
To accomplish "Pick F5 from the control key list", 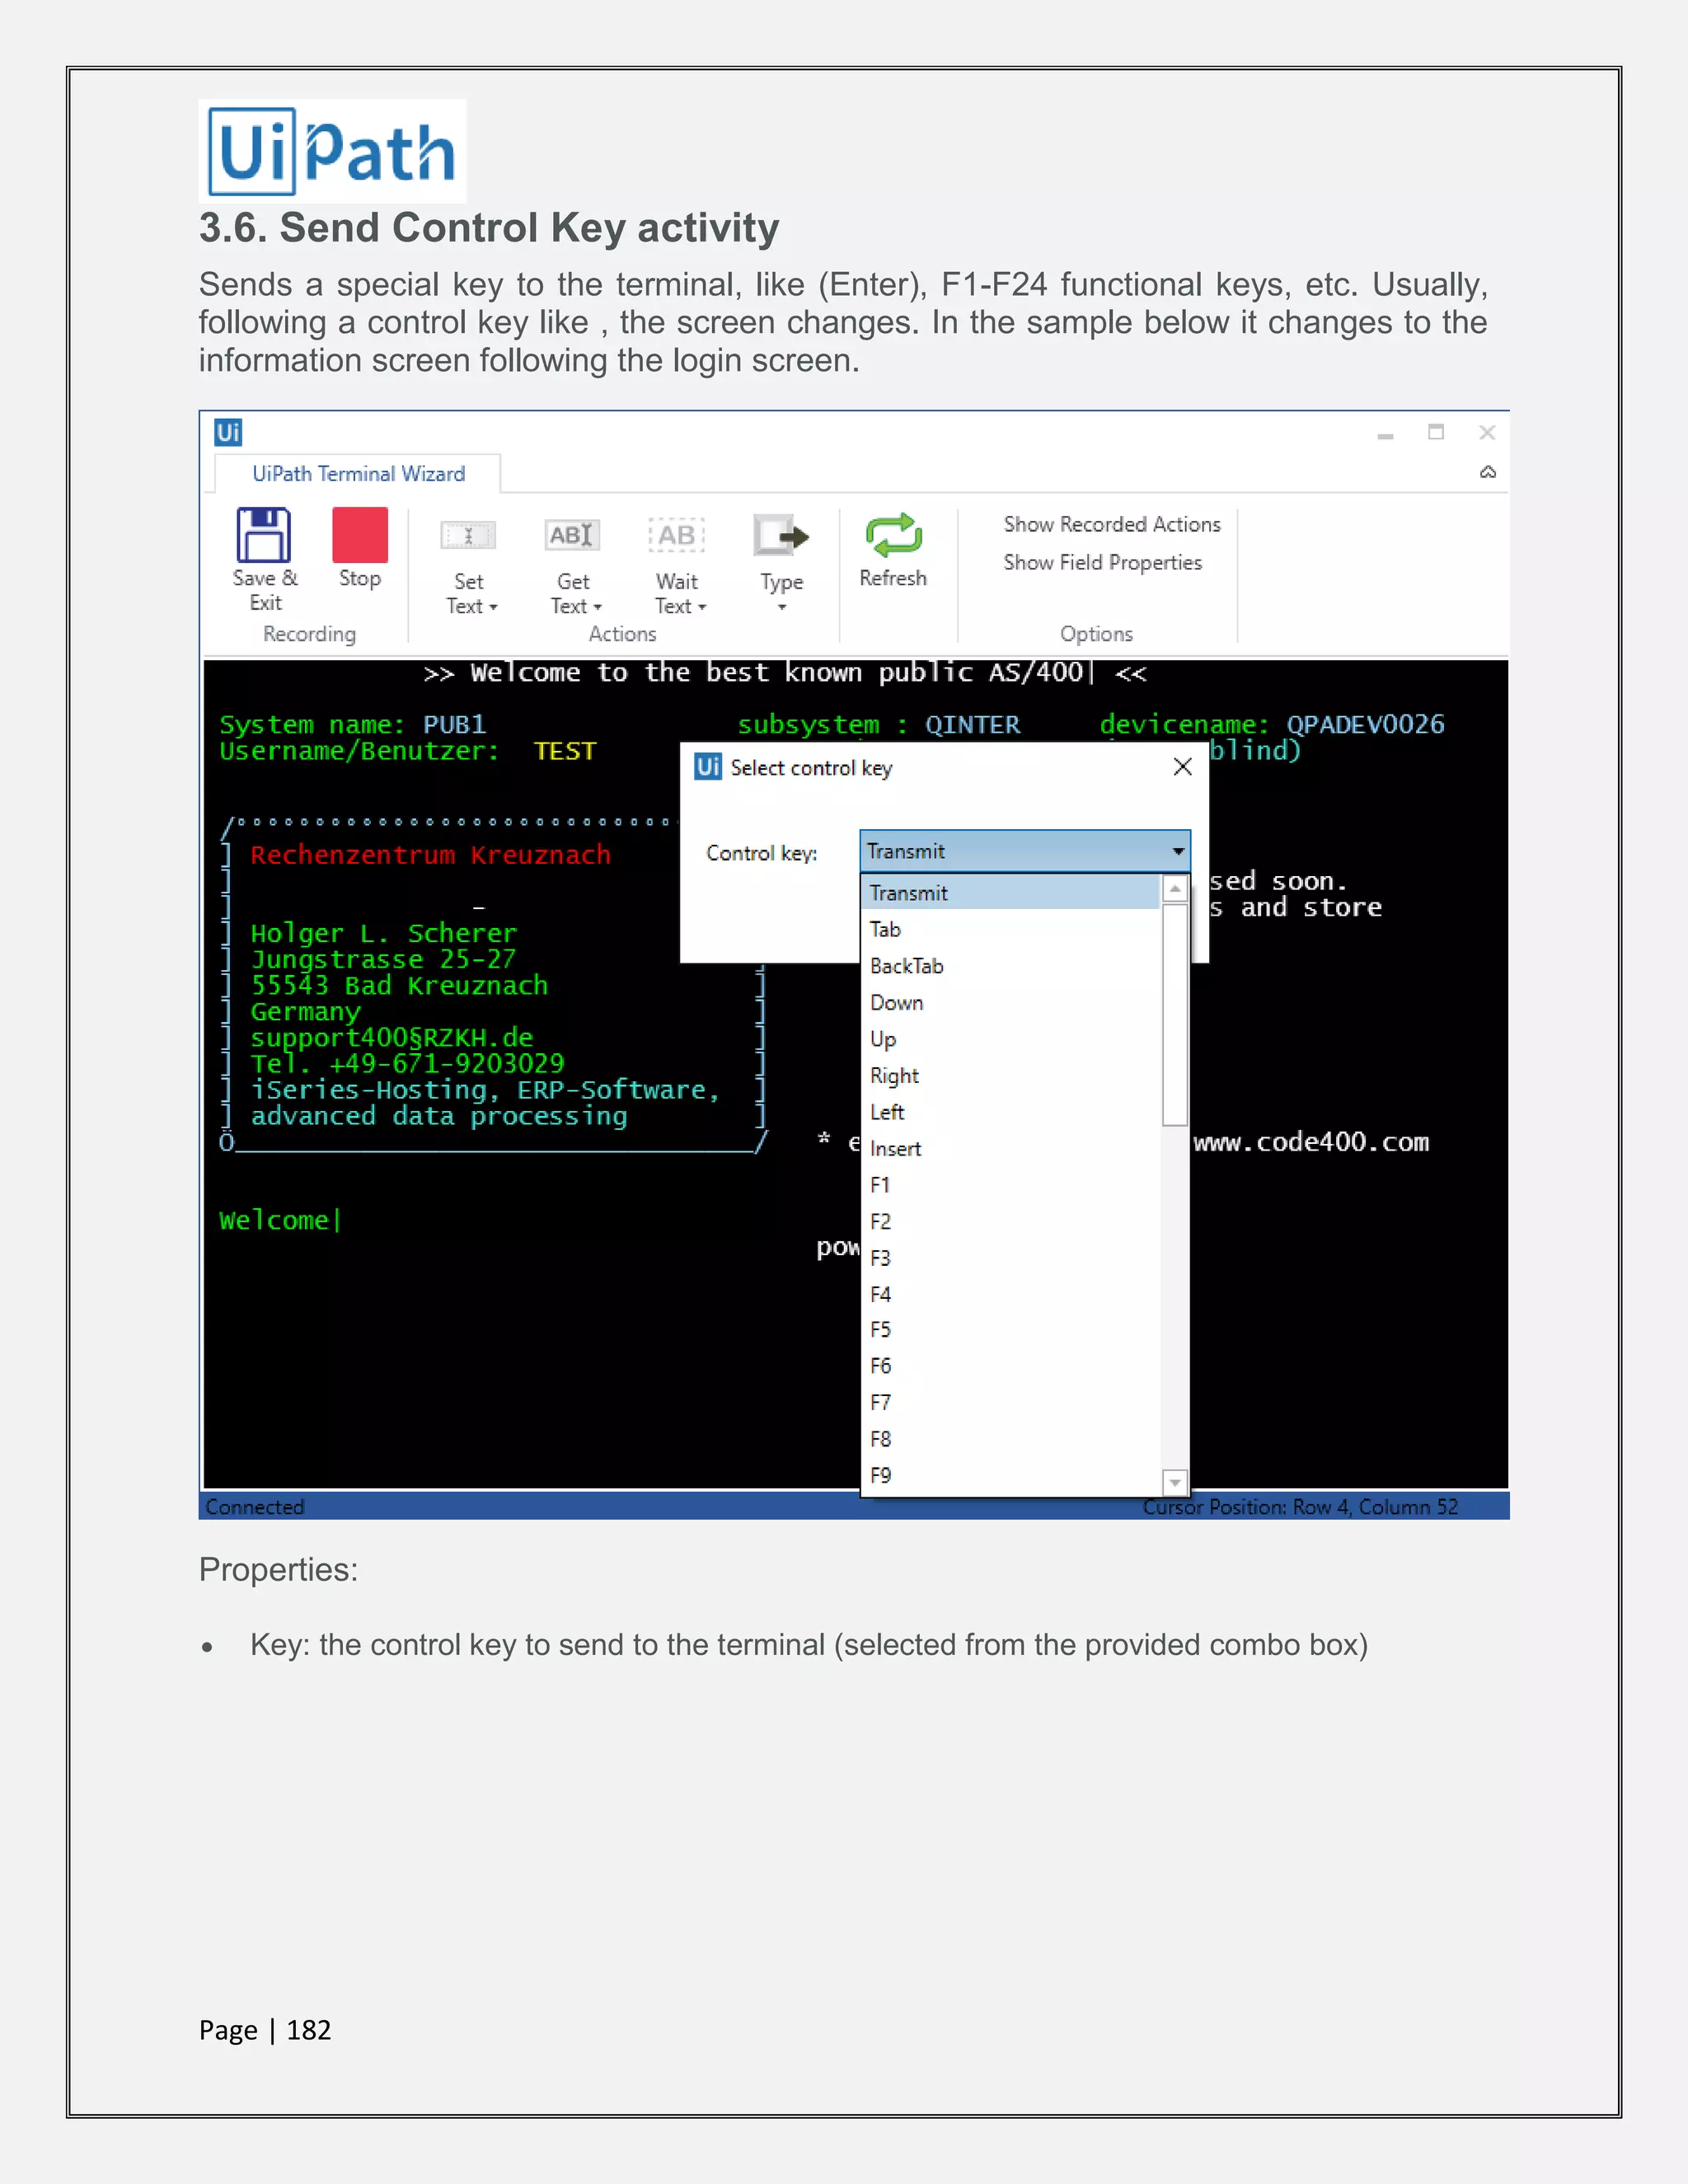I will click(1010, 1330).
